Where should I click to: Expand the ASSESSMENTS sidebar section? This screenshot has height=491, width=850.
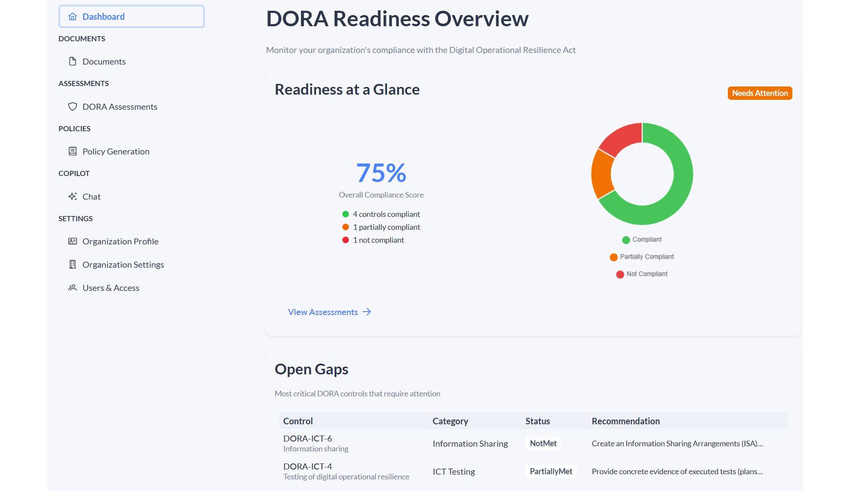(x=83, y=83)
